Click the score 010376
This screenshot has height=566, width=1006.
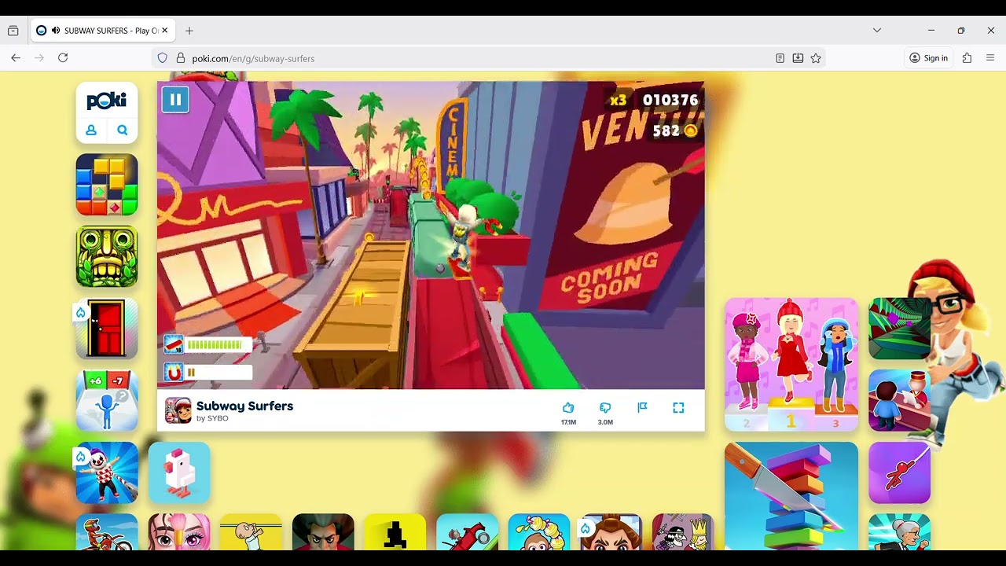click(x=670, y=100)
